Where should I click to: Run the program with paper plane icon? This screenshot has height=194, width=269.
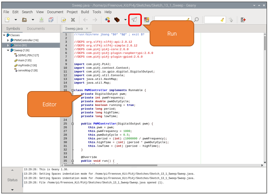click(x=134, y=20)
